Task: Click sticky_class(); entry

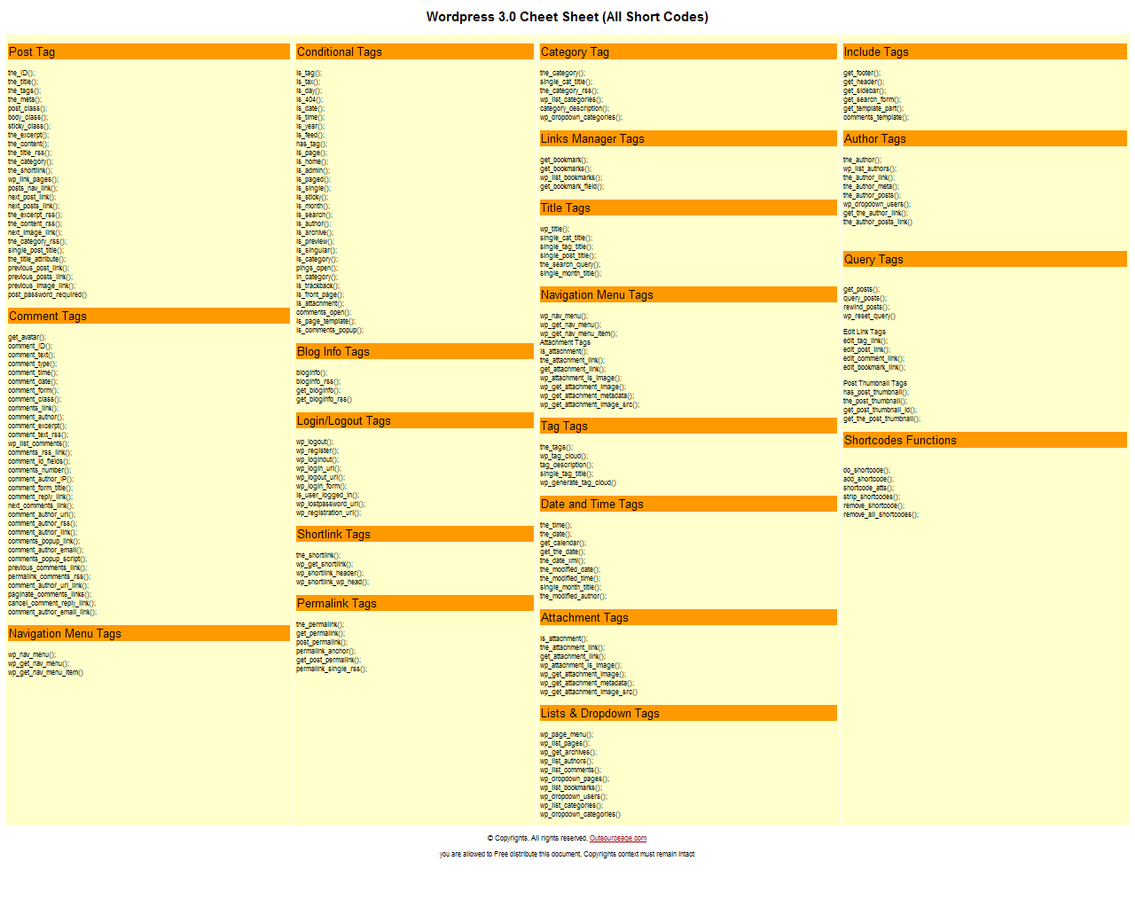Action: 29,126
